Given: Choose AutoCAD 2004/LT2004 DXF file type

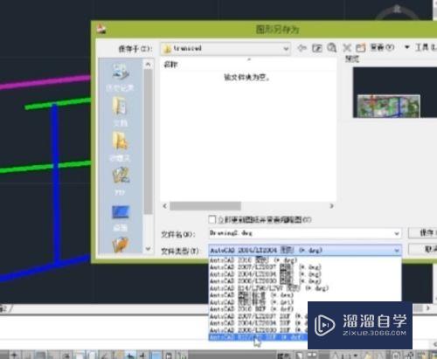Looking at the screenshot, I should pos(259,323).
